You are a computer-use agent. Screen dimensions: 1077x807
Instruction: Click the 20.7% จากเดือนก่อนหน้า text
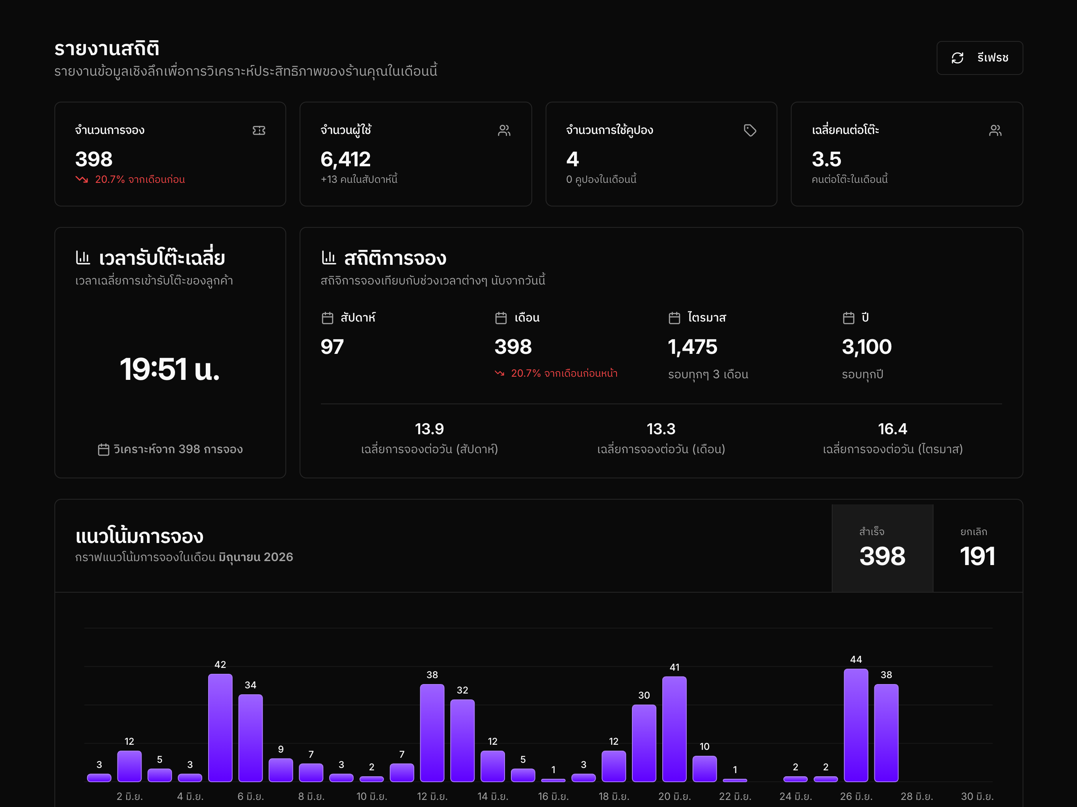[x=564, y=373]
